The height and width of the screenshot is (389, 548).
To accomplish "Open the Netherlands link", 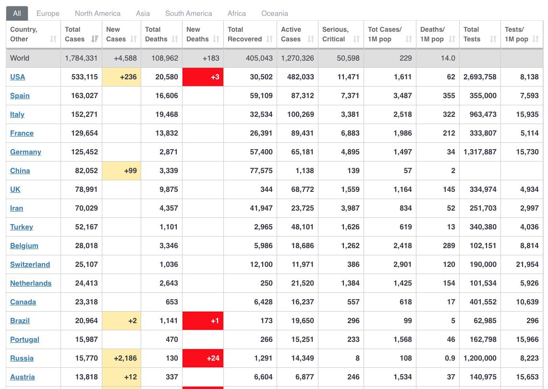I will click(x=31, y=283).
